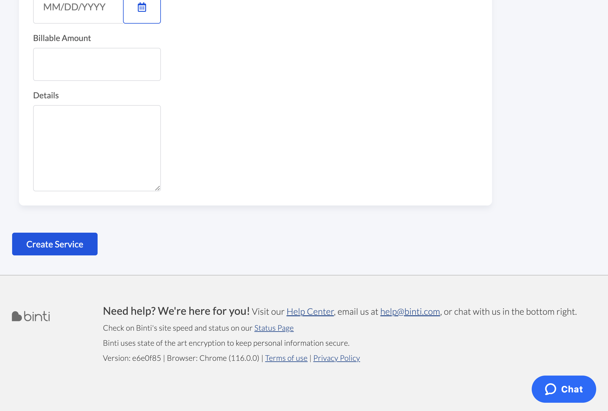Open the Help Center link
The image size is (608, 411).
(x=310, y=311)
